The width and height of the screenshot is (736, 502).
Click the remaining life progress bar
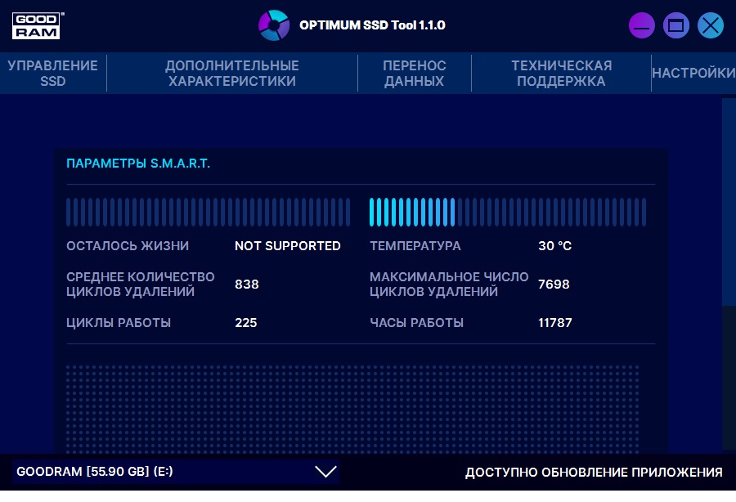tap(208, 212)
